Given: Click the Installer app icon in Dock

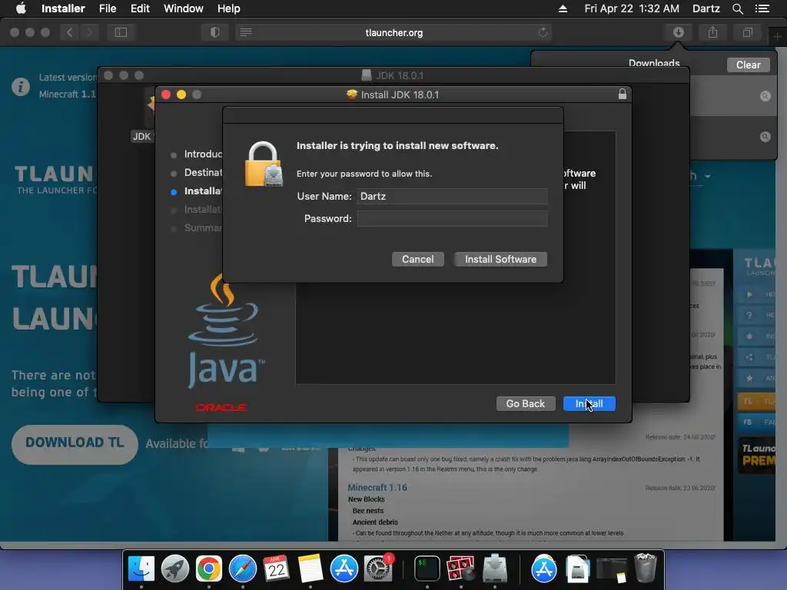Looking at the screenshot, I should click(x=495, y=569).
